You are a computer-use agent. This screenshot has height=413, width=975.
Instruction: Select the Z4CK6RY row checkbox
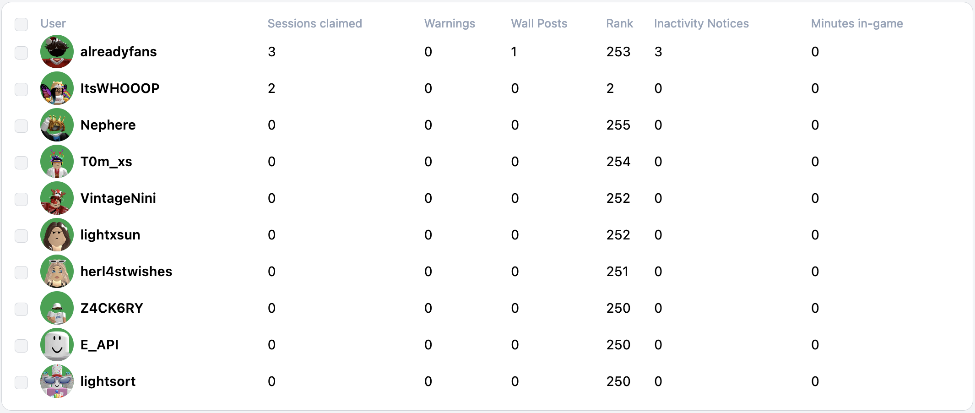pos(22,309)
